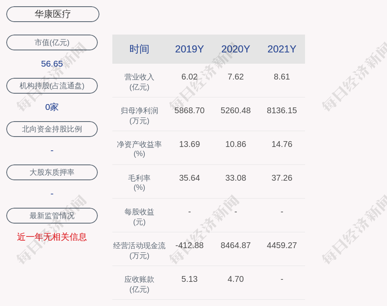Click net profit value 5260.48
387x306 pixels.
click(x=236, y=110)
